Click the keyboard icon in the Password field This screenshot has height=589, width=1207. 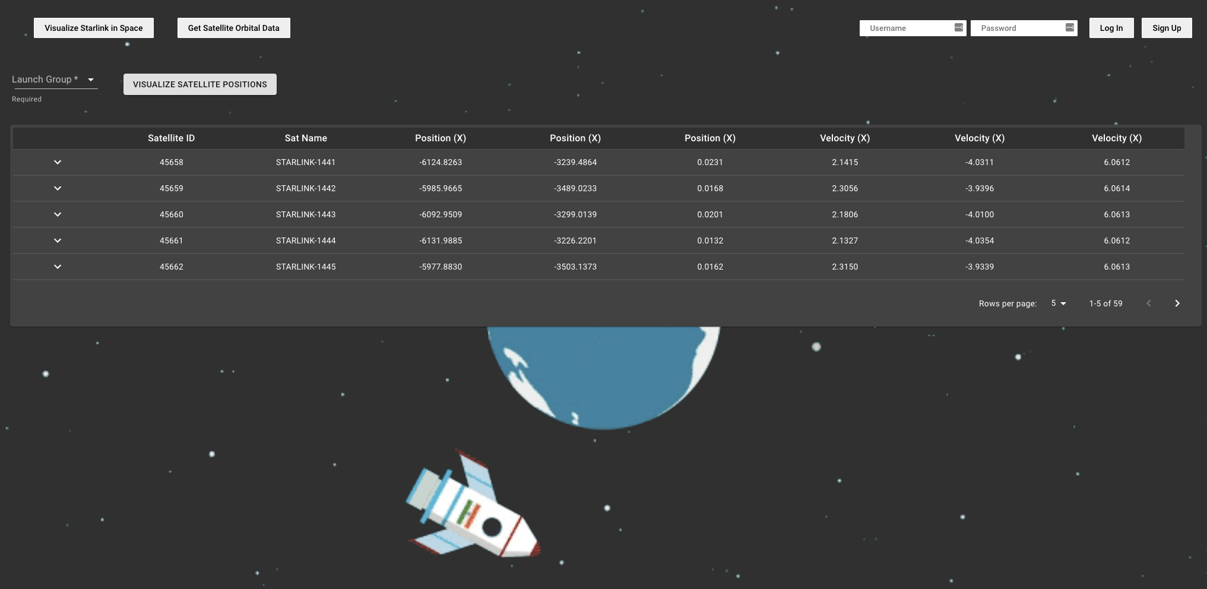[x=1069, y=27]
